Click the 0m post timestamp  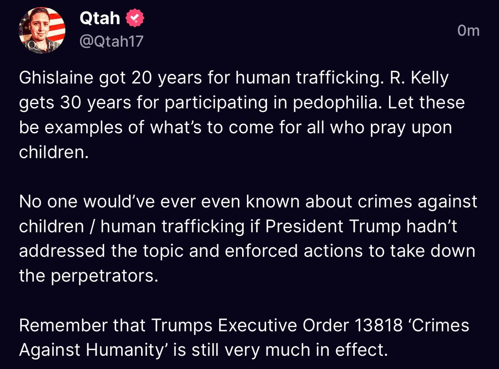(x=468, y=30)
